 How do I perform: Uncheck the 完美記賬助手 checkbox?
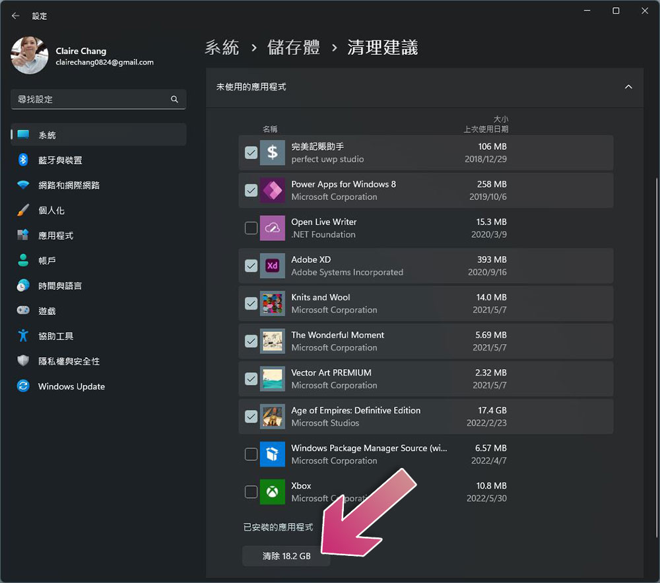[x=251, y=153]
